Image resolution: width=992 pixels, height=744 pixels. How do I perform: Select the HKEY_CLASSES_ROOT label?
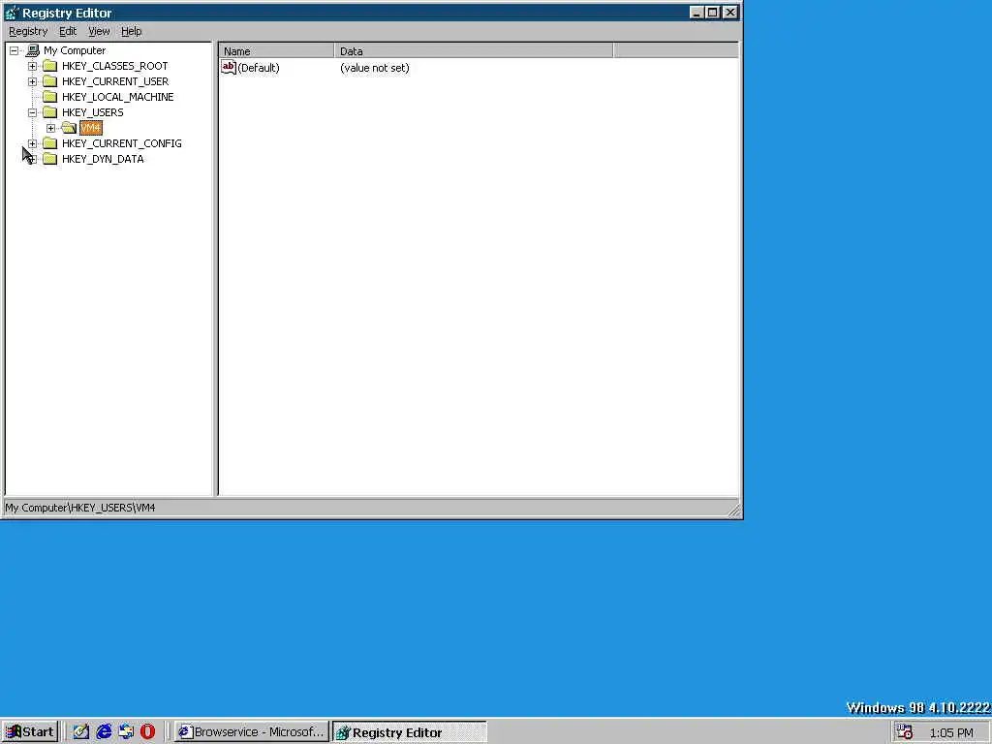click(115, 66)
